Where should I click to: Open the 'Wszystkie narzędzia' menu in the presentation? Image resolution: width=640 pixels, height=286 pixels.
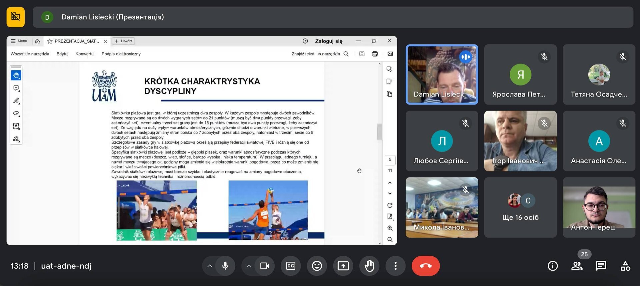coord(30,54)
